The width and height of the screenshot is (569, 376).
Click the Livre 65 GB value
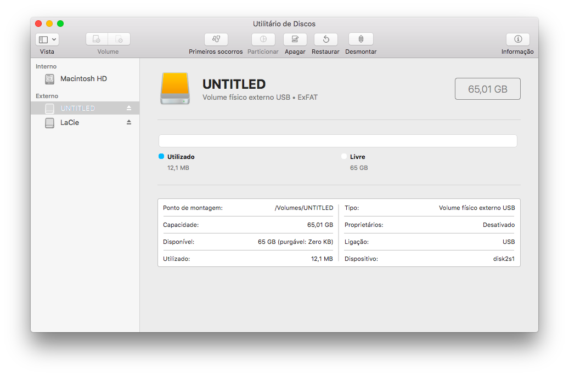point(359,168)
